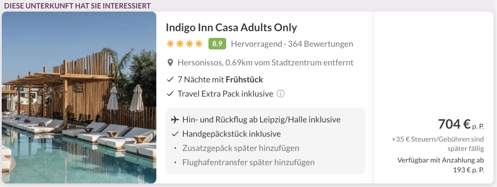Click the airplane icon for flight details
The width and height of the screenshot is (497, 187).
[x=175, y=120]
